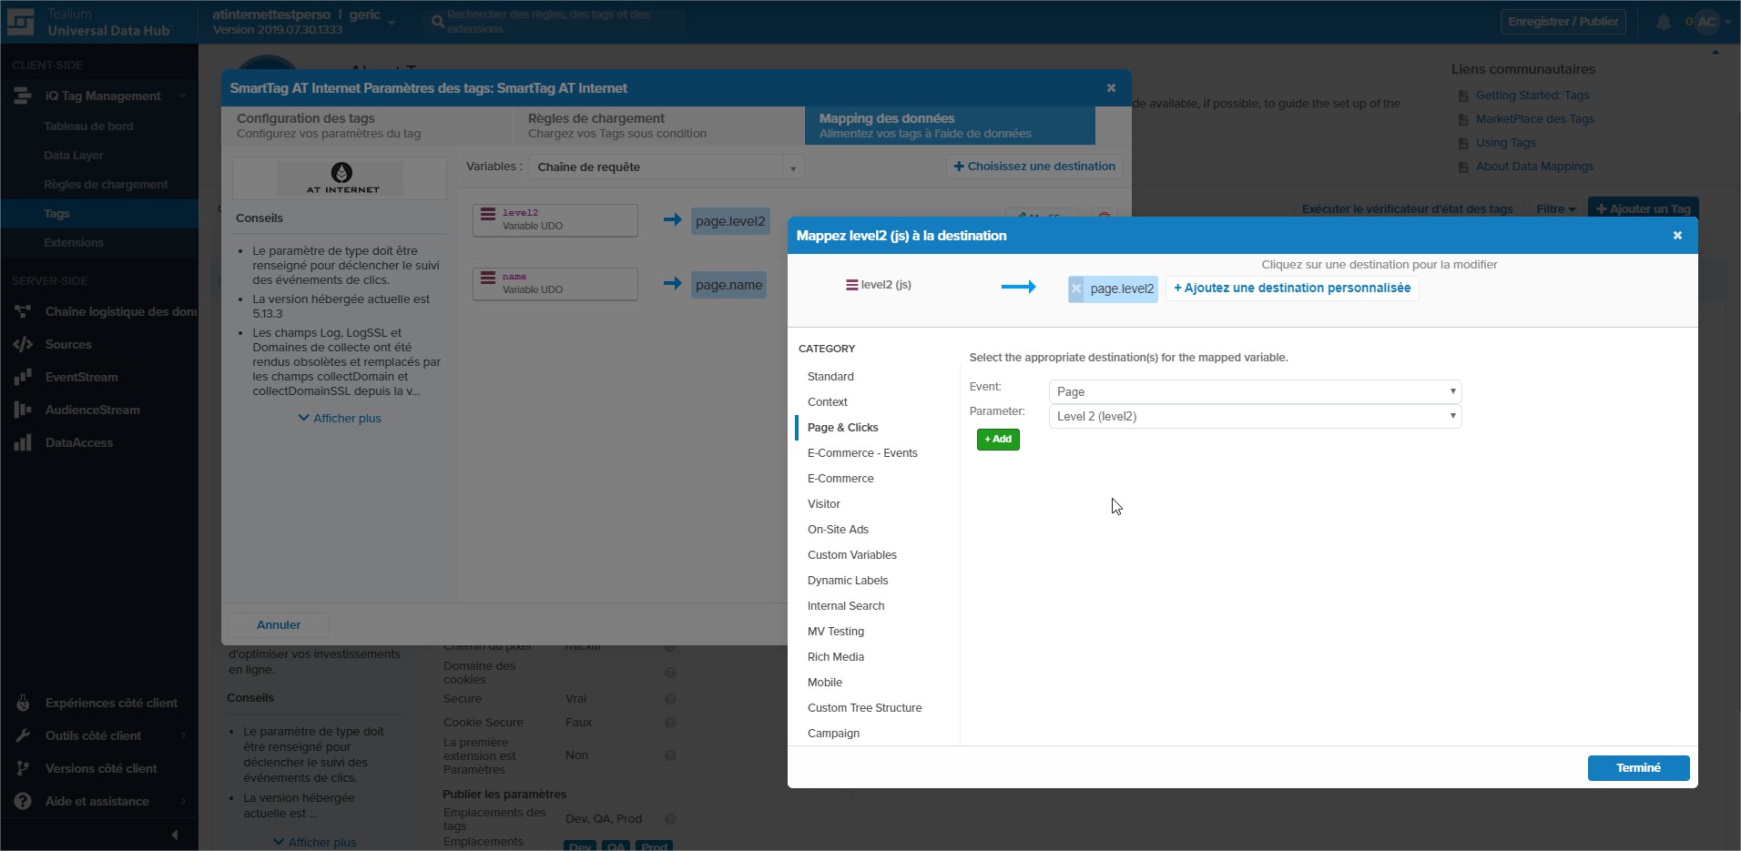This screenshot has height=851, width=1741.
Task: Click the DataAccess chart icon
Action: point(23,442)
